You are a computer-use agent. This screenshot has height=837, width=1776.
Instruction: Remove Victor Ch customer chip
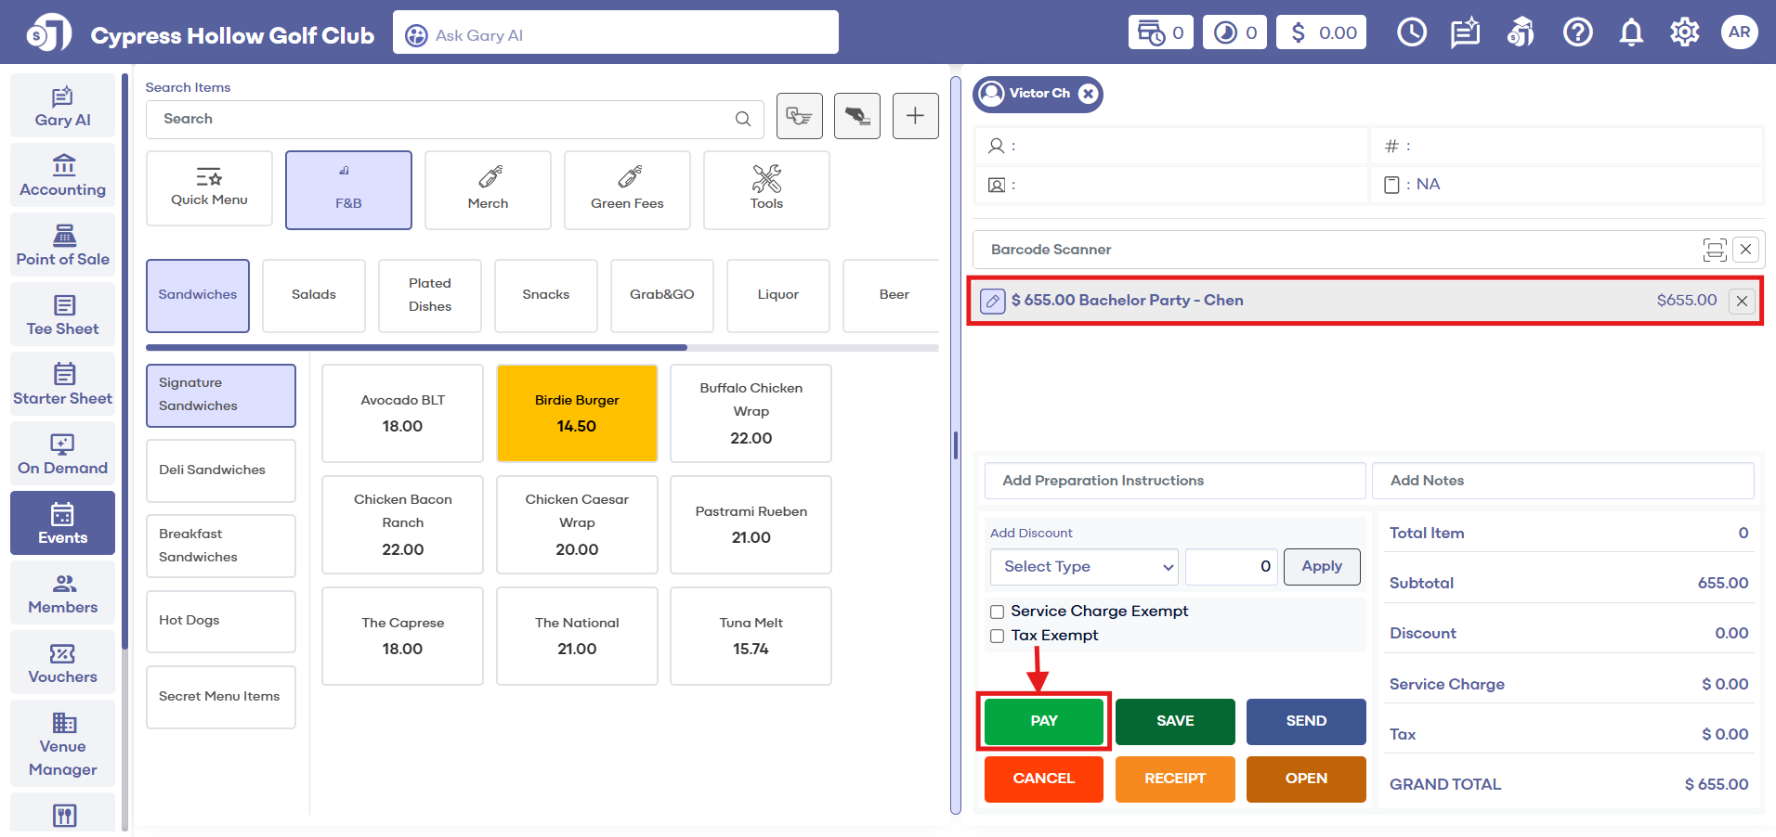(1088, 94)
